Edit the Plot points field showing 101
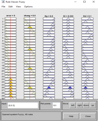Viewport: 98px width, 121px height. 56,105
